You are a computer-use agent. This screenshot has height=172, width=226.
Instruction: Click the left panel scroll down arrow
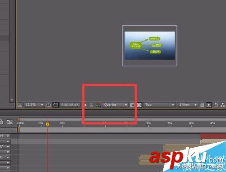click(x=12, y=100)
